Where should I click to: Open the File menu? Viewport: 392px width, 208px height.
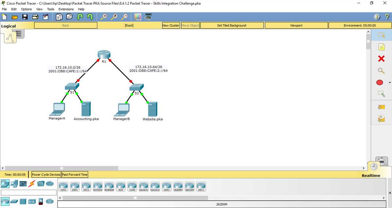(x=4, y=9)
